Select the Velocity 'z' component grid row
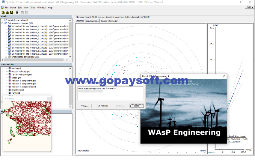The image size is (255, 162). (x=24, y=87)
